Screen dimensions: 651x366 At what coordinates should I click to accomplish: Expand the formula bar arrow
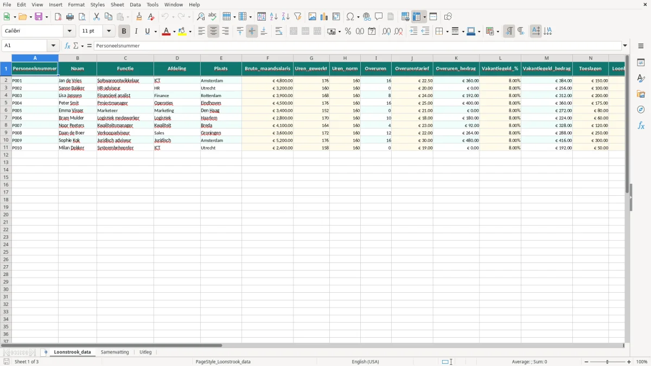point(625,46)
